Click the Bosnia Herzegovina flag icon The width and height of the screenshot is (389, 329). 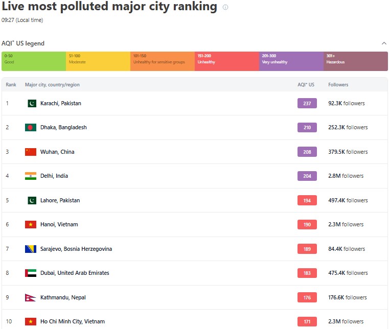click(x=31, y=249)
